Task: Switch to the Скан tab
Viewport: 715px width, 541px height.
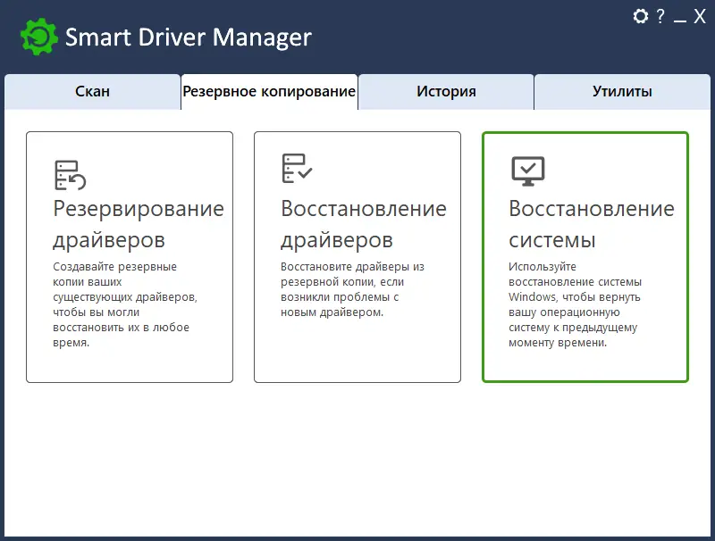Action: 92,90
